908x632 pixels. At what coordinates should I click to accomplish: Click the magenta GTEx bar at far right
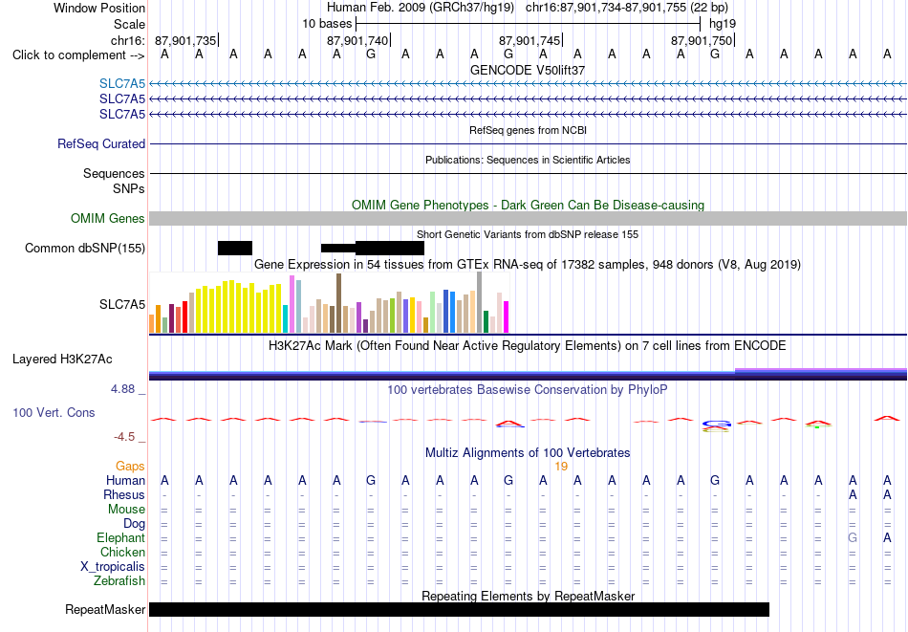pyautogui.click(x=507, y=316)
